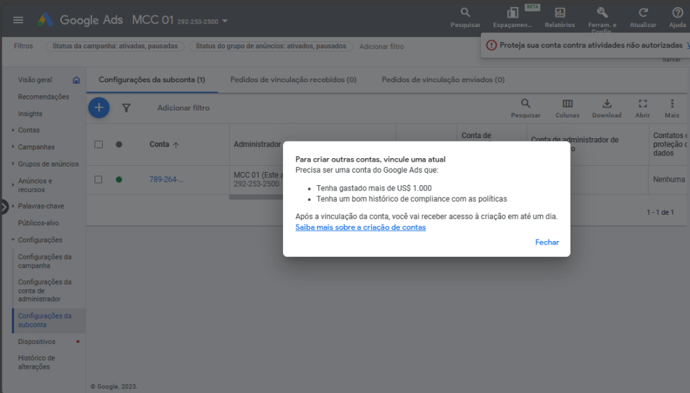Click Fechar to close the dialog
The height and width of the screenshot is (393, 690).
click(x=547, y=242)
